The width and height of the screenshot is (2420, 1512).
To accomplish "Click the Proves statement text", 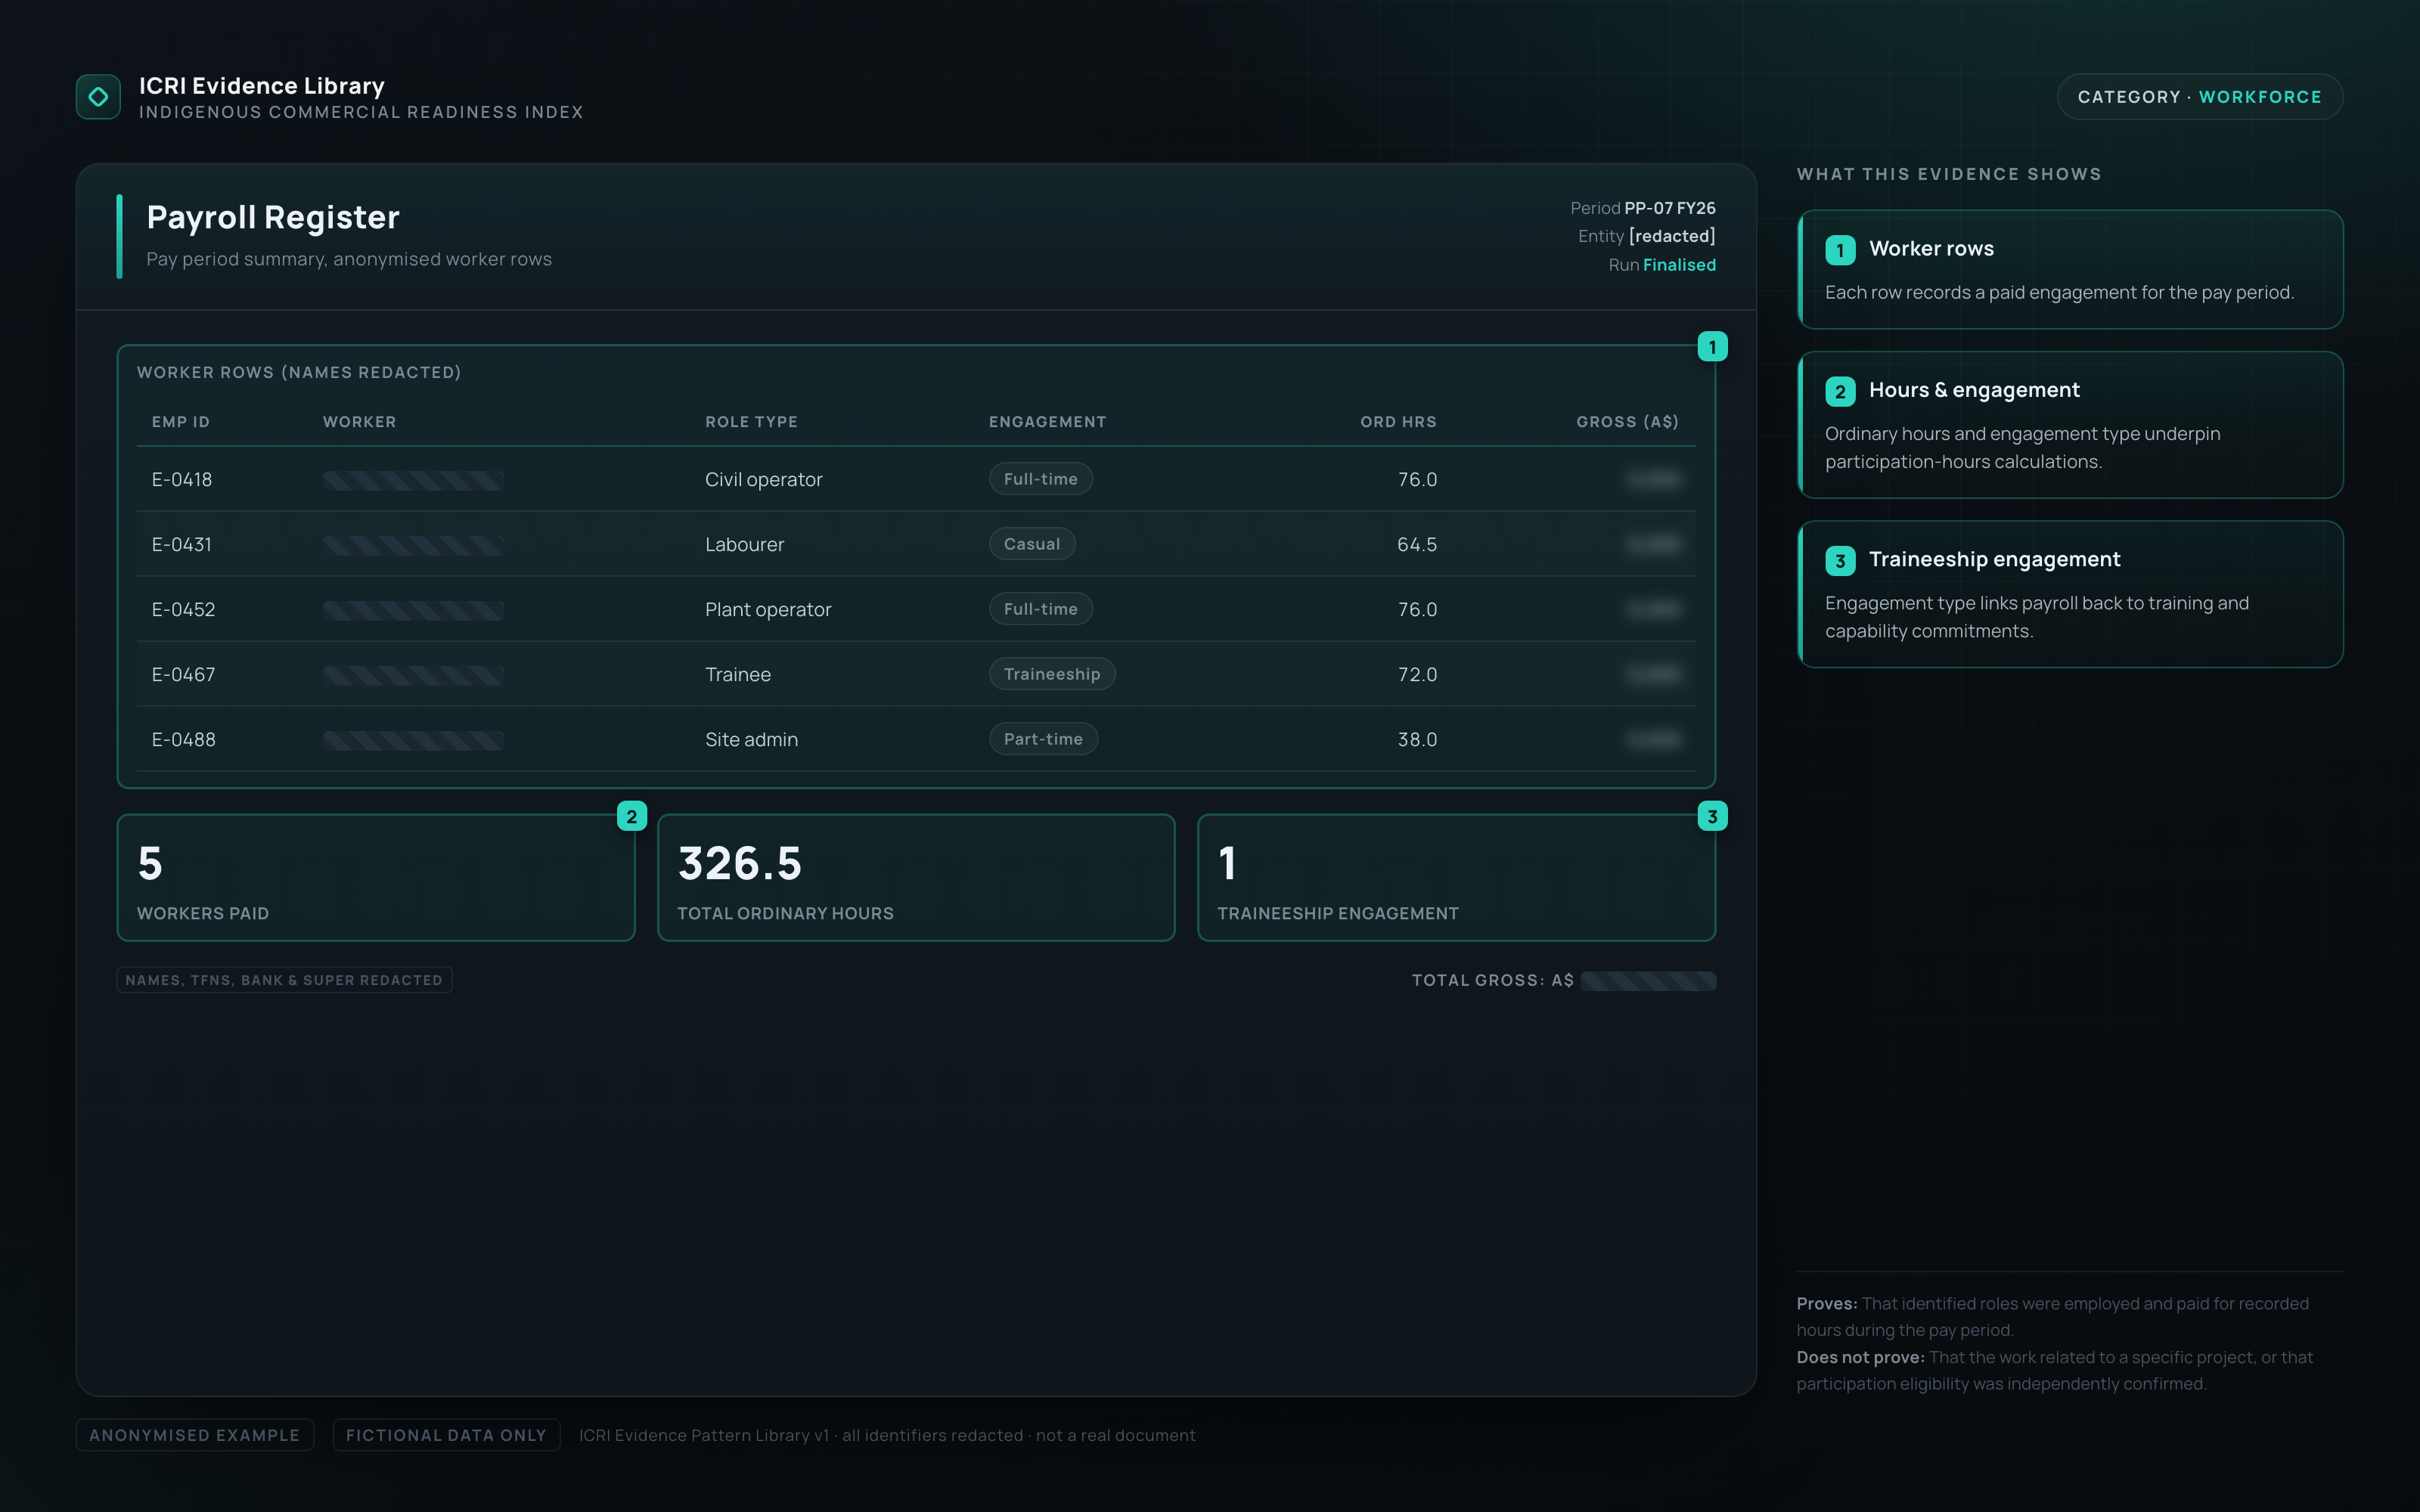I will click(2052, 1317).
